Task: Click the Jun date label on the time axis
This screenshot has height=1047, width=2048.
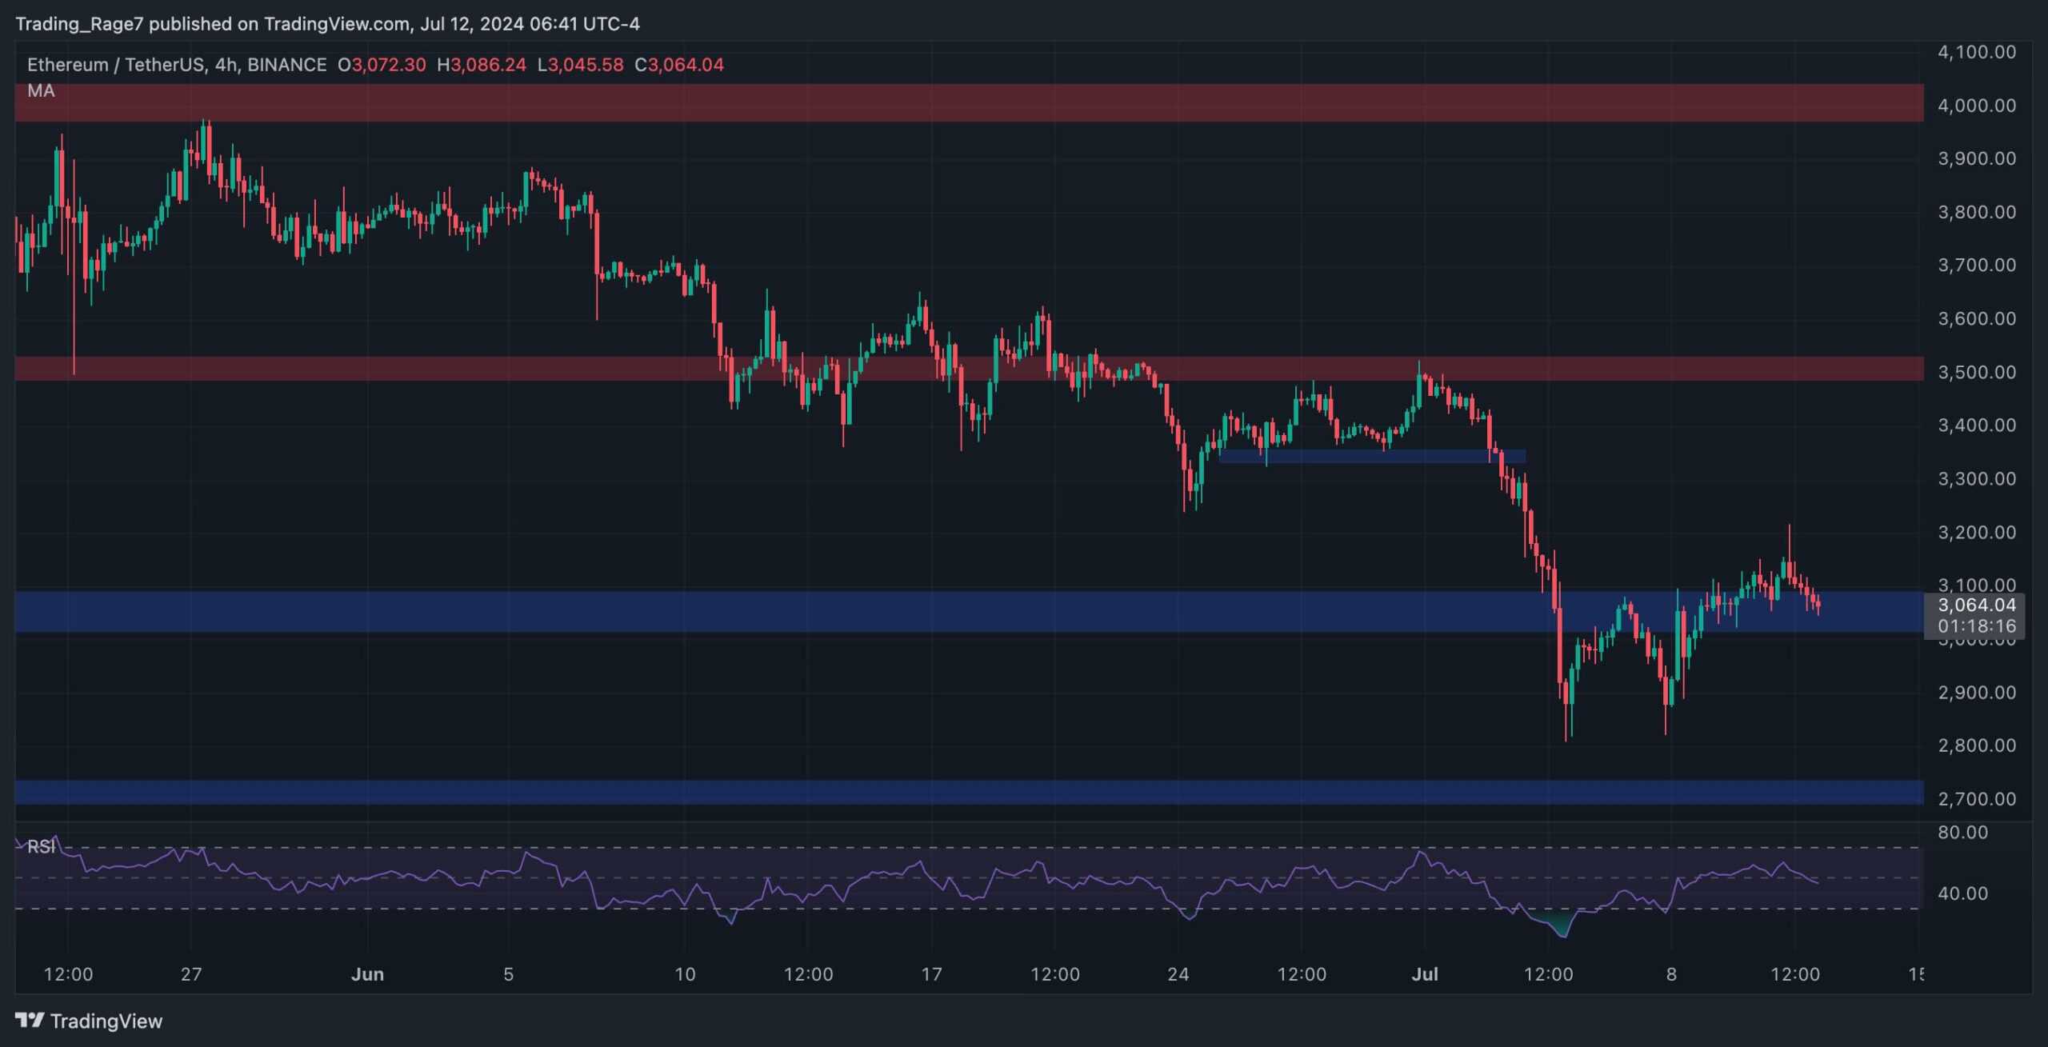Action: [x=367, y=974]
